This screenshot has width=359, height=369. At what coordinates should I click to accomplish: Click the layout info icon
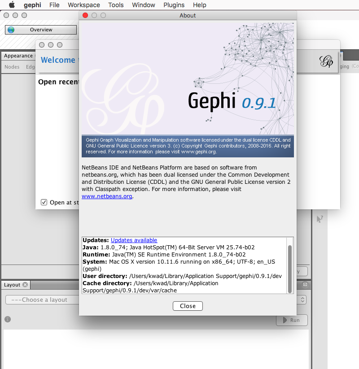[8, 319]
